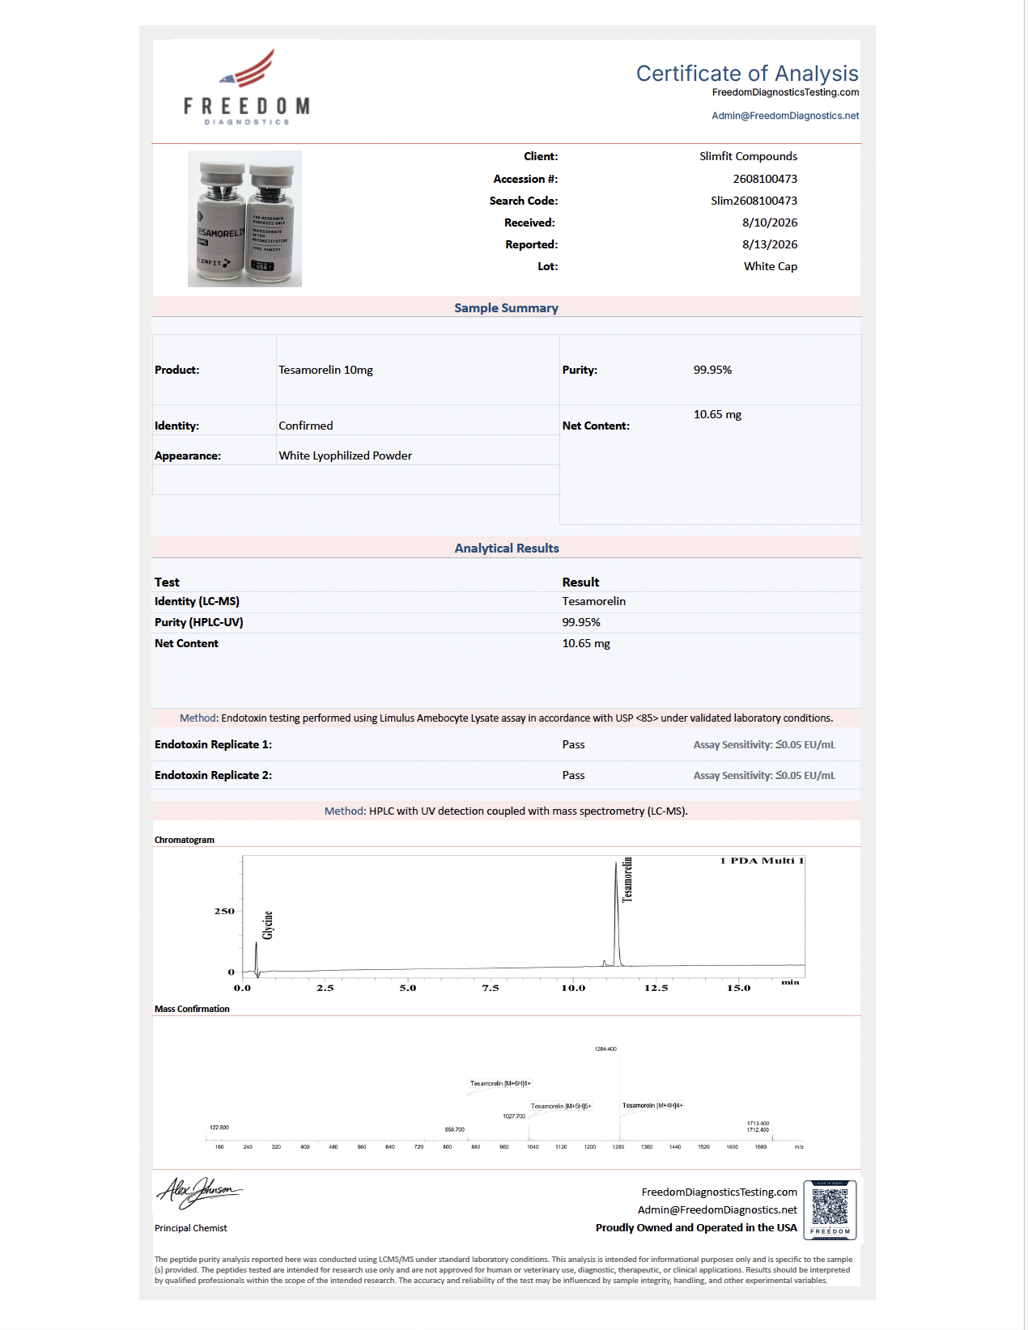Image resolution: width=1028 pixels, height=1330 pixels.
Task: Open the Tesamorelin vial sample photo
Action: (x=244, y=218)
